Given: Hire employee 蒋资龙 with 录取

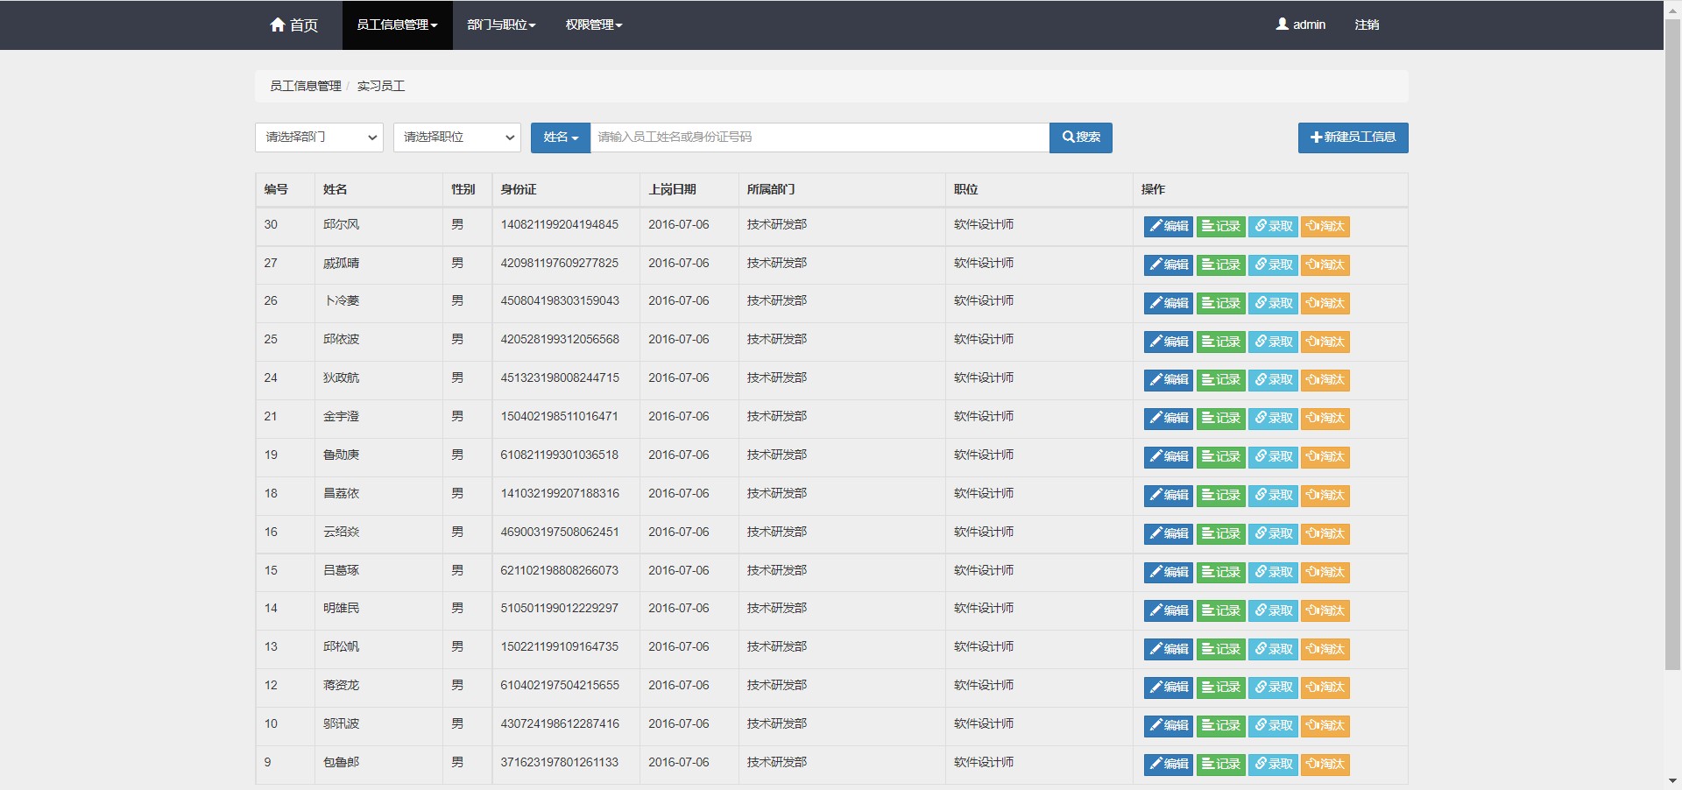Looking at the screenshot, I should 1273,687.
